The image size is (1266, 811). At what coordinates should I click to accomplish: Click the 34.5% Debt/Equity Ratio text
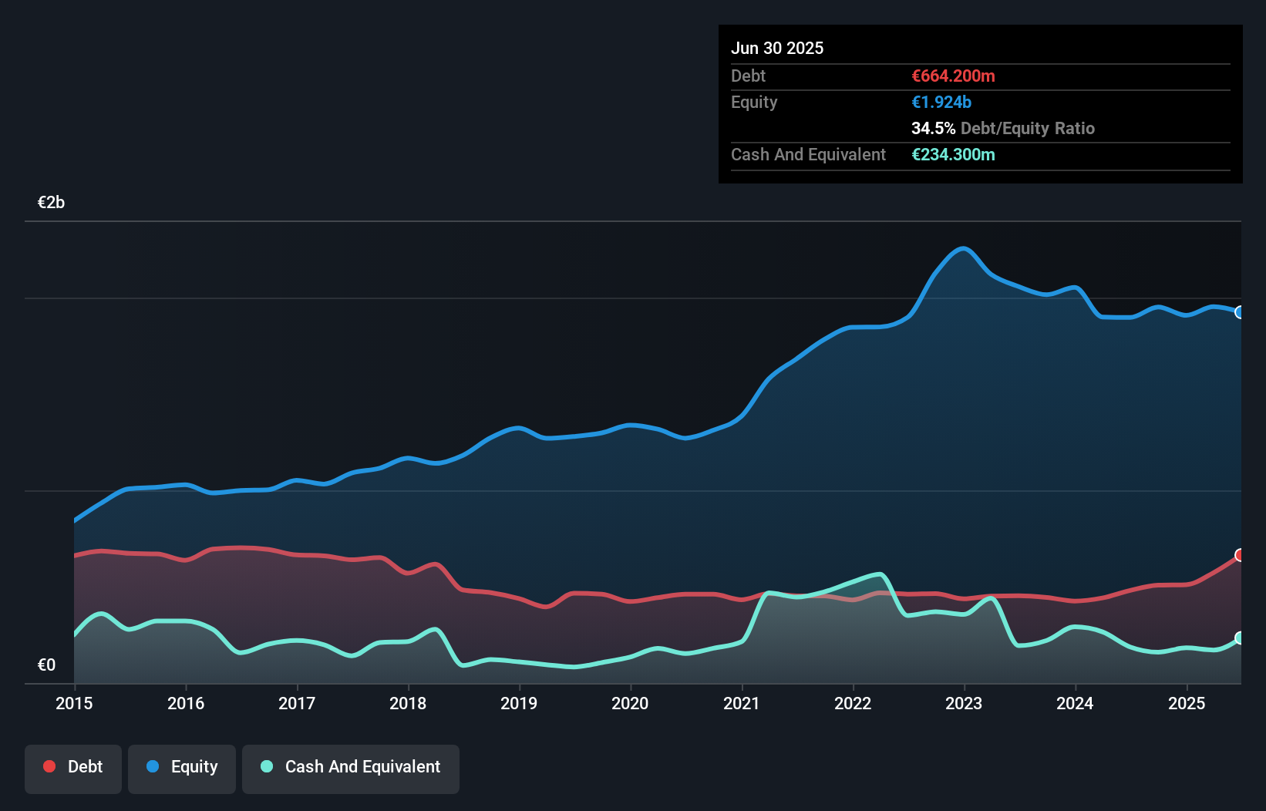tap(1002, 128)
